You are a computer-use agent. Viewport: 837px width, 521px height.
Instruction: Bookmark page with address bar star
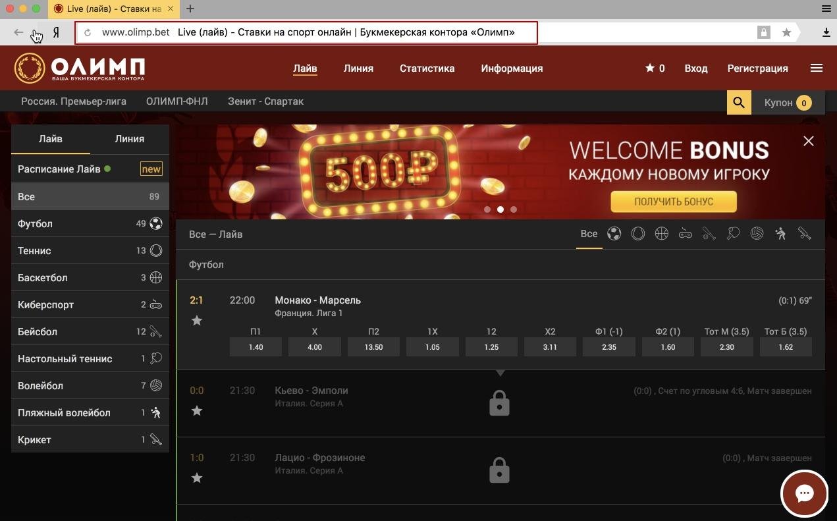click(786, 32)
